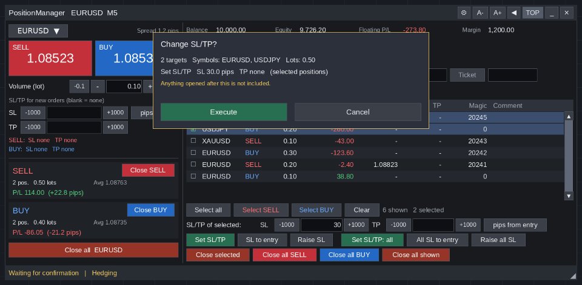This screenshot has height=285, width=582.
Task: Open the EURUSD symbol dropdown
Action: click(x=38, y=31)
